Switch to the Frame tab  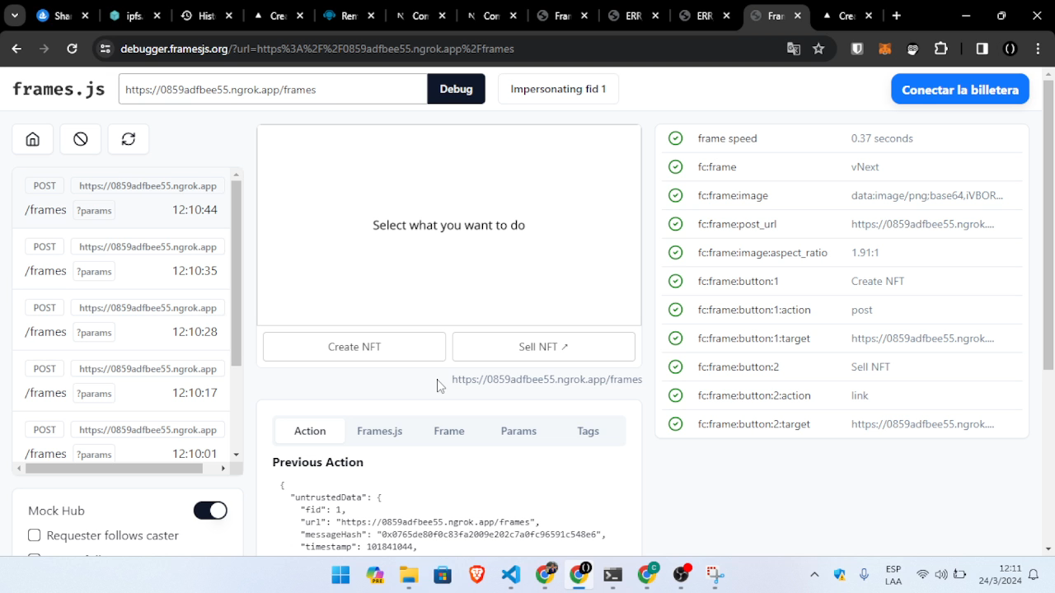point(449,431)
